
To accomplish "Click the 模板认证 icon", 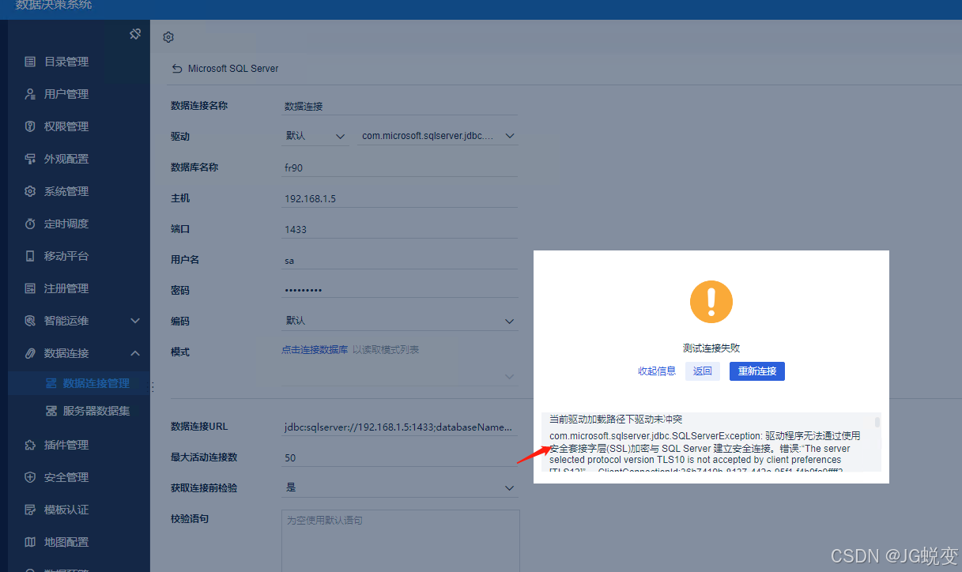I will click(x=30, y=510).
